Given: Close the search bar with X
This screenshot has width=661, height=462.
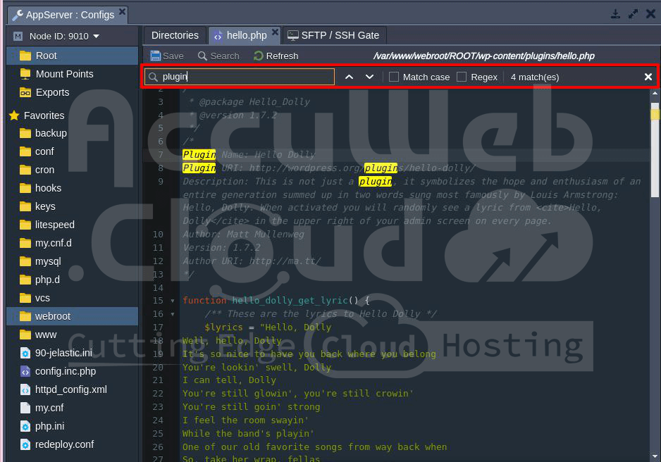Looking at the screenshot, I should click(x=648, y=77).
